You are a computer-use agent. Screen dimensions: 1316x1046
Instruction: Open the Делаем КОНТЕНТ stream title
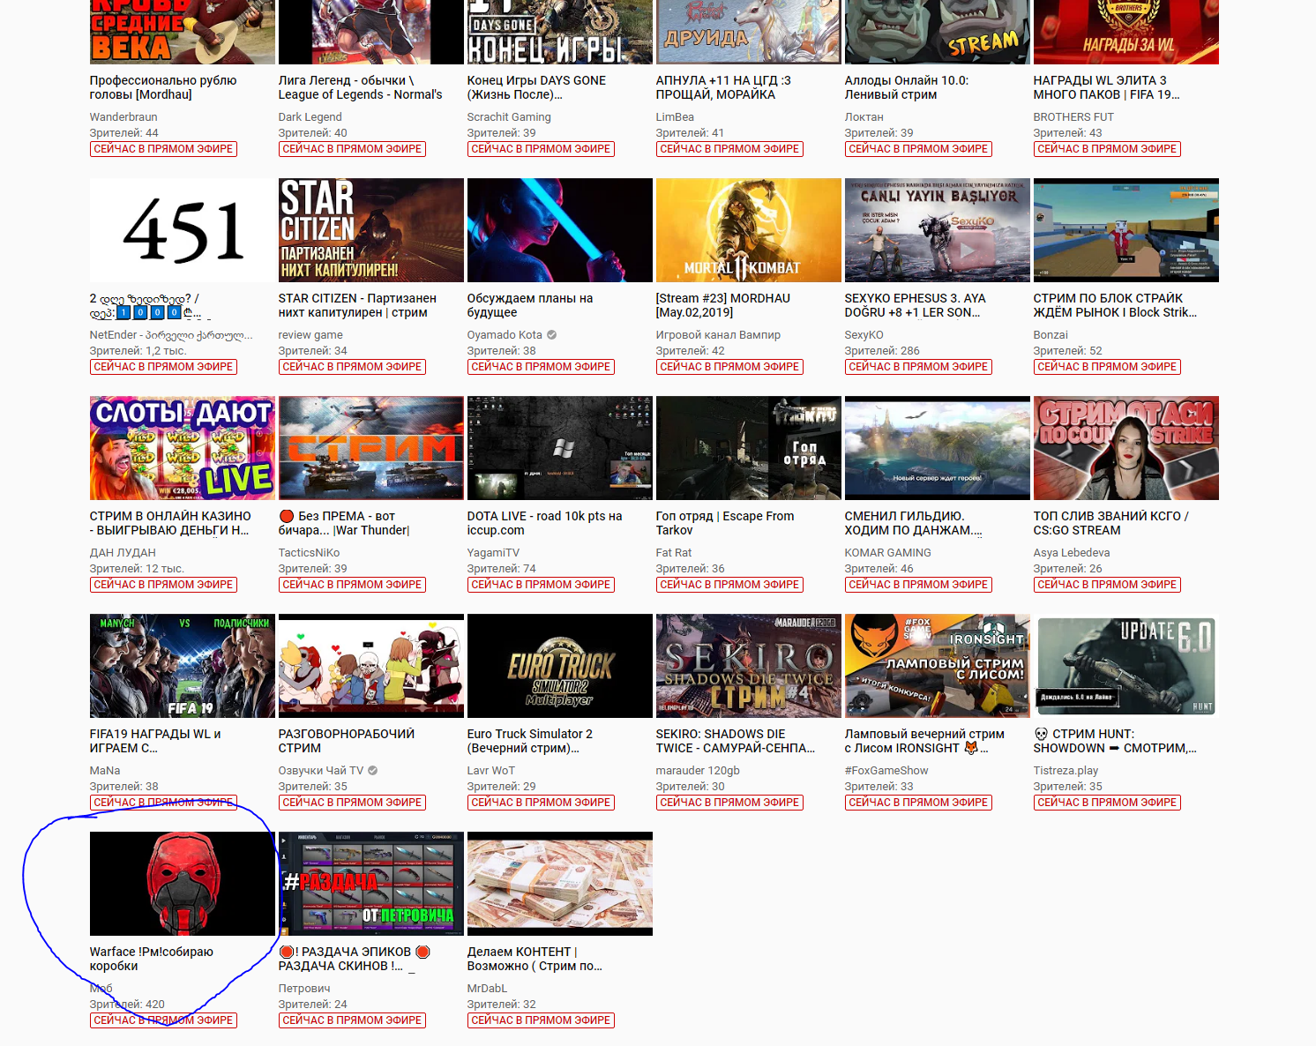534,959
